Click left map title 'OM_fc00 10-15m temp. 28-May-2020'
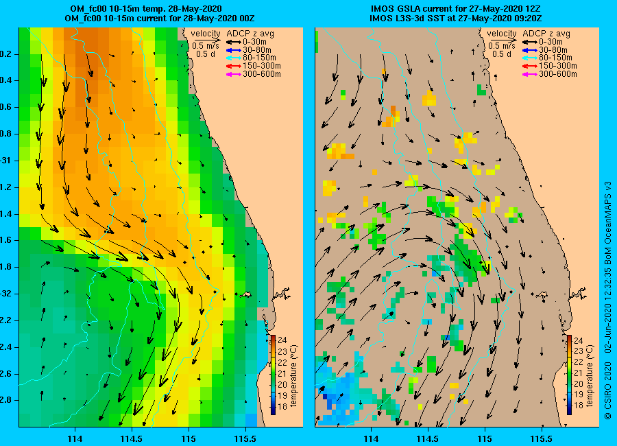Viewport: 617px width, 446px height. pyautogui.click(x=146, y=9)
